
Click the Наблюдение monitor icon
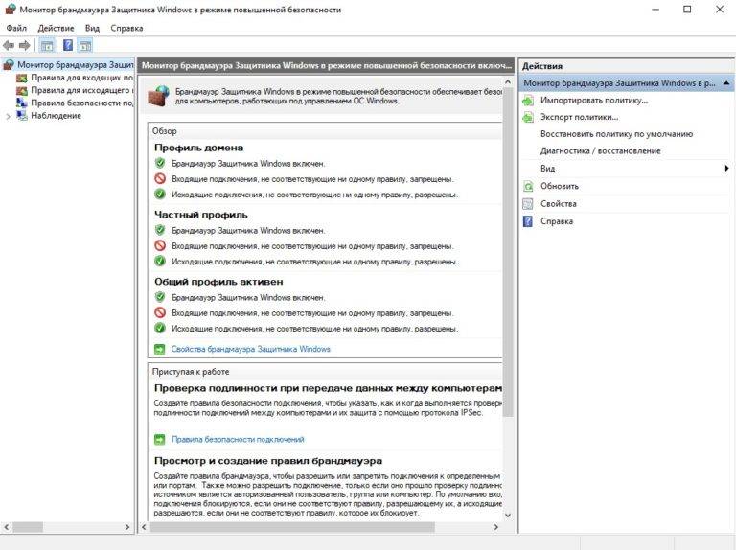(22, 116)
